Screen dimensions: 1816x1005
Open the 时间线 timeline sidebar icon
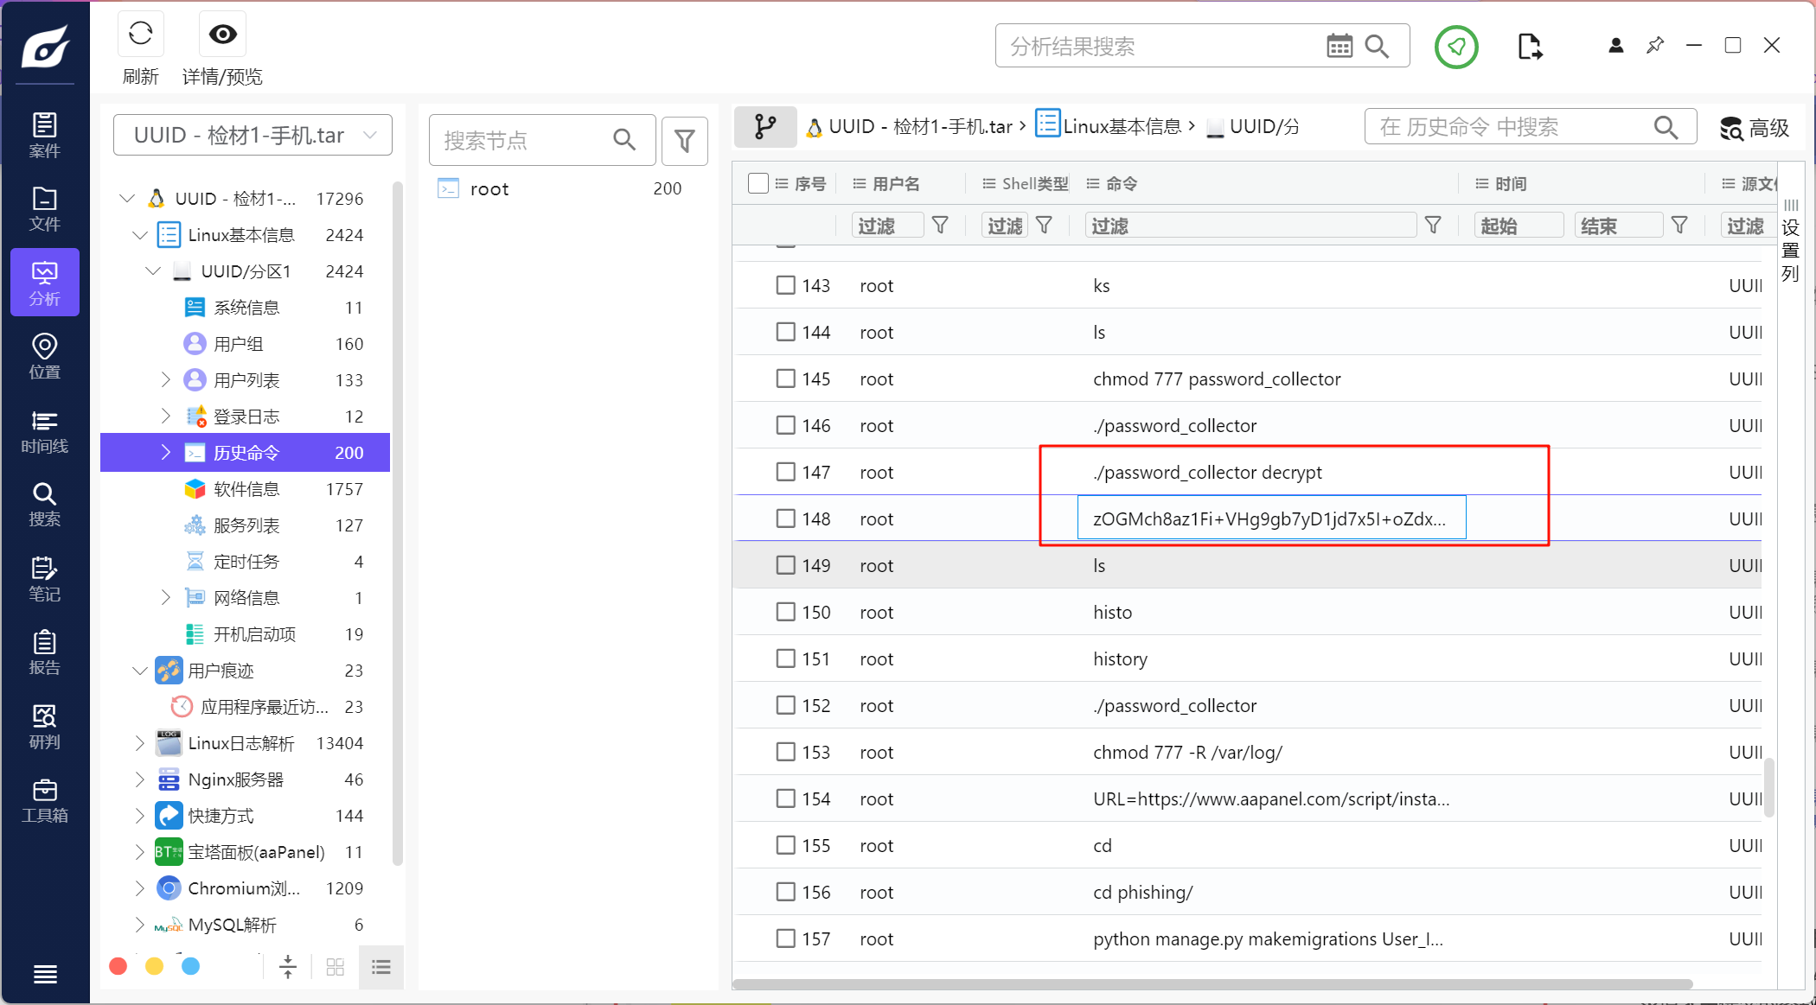click(44, 431)
